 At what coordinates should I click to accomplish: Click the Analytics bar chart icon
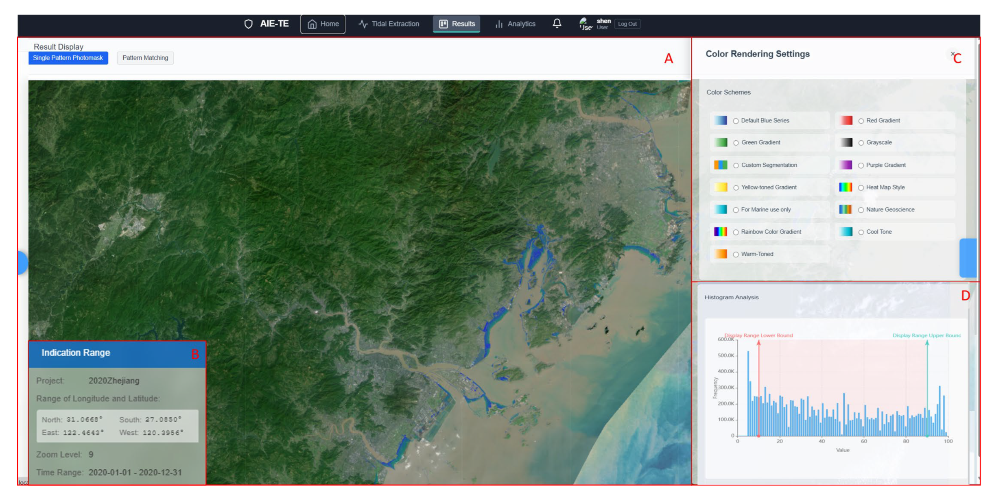point(499,24)
